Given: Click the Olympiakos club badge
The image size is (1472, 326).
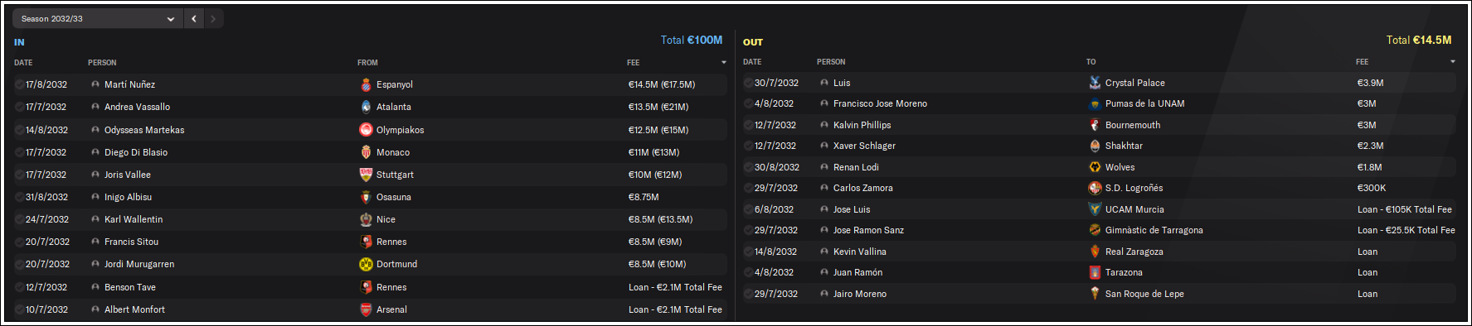Looking at the screenshot, I should [366, 130].
